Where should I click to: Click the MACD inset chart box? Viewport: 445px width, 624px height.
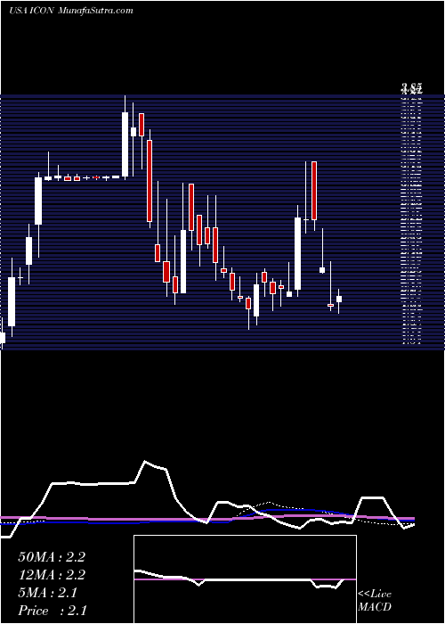(x=245, y=579)
